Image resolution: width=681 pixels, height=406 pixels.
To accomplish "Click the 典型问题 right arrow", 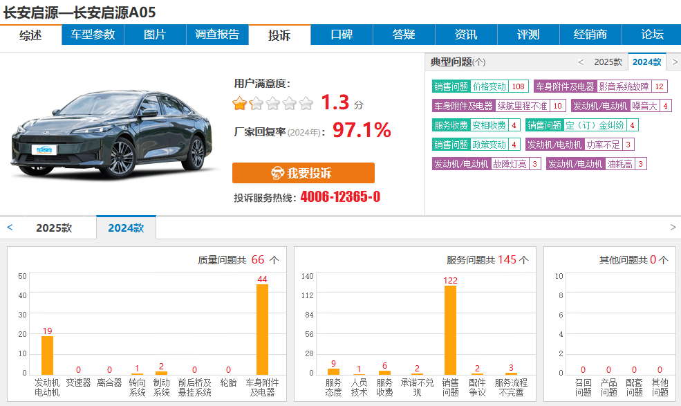I will tap(675, 62).
